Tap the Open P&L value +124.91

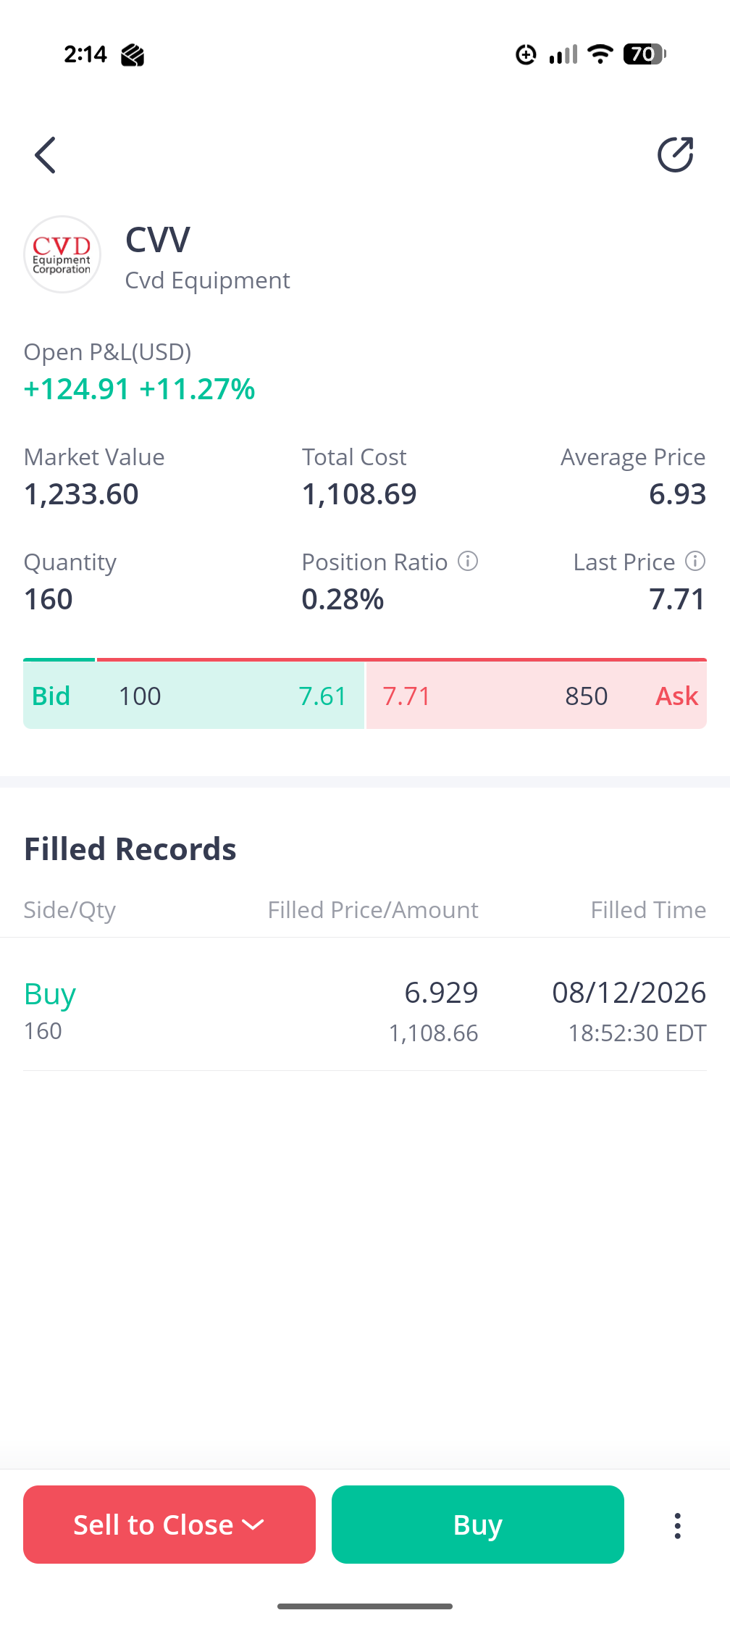click(x=77, y=389)
